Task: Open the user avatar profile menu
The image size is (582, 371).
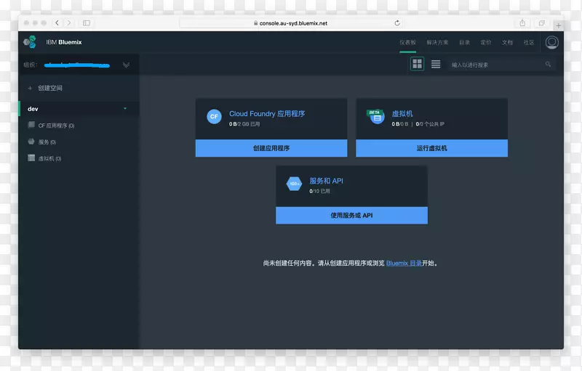Action: coord(551,42)
